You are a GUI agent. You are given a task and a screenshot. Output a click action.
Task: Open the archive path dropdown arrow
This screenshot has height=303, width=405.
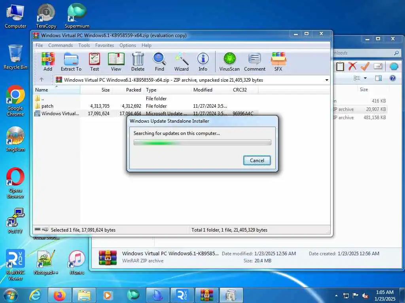click(327, 80)
